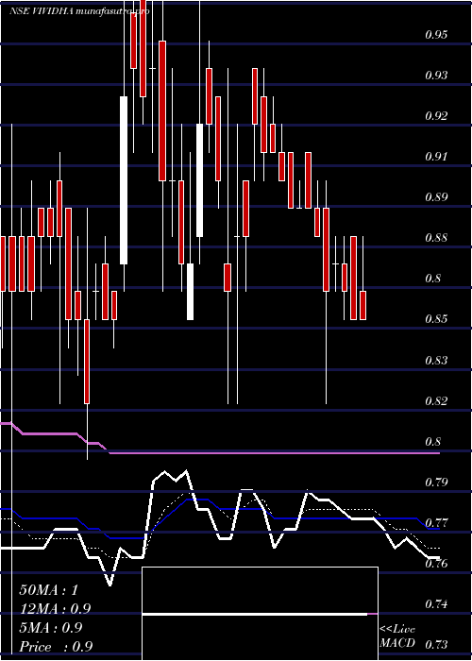Image resolution: width=472 pixels, height=661 pixels.
Task: Click the 0.95 price axis label
Action: (436, 34)
